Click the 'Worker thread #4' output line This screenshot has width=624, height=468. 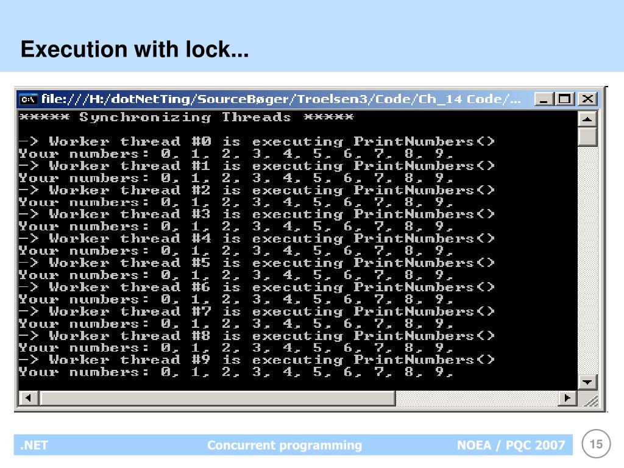(x=257, y=238)
